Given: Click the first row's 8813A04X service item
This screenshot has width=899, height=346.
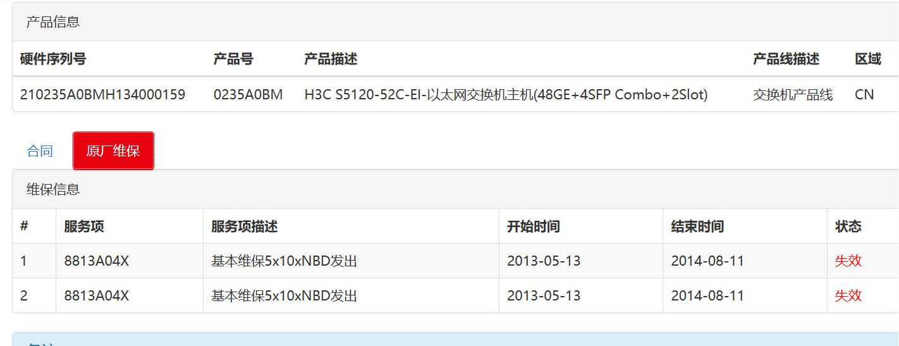Looking at the screenshot, I should (x=96, y=261).
